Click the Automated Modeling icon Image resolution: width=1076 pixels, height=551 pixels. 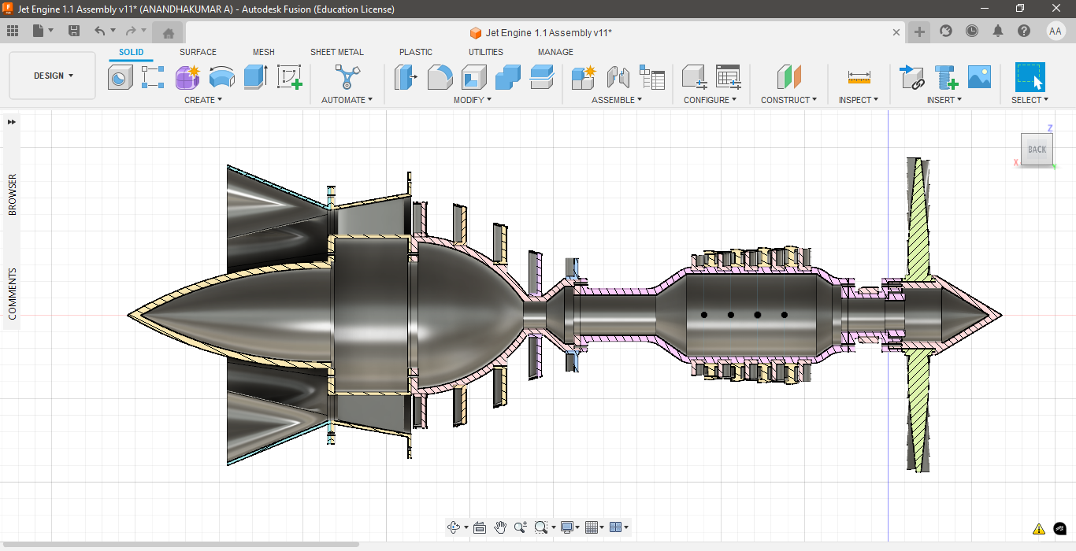coord(347,77)
